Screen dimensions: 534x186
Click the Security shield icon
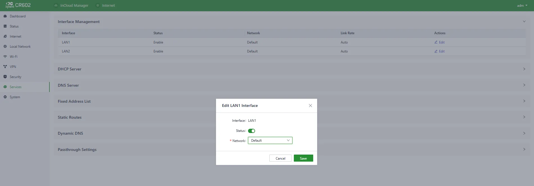5,77
